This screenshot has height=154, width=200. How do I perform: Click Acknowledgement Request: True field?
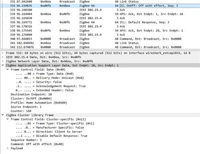pos(51,86)
